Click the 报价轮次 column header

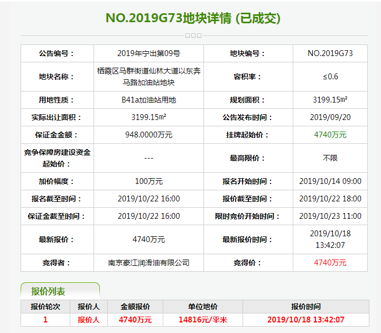45,307
